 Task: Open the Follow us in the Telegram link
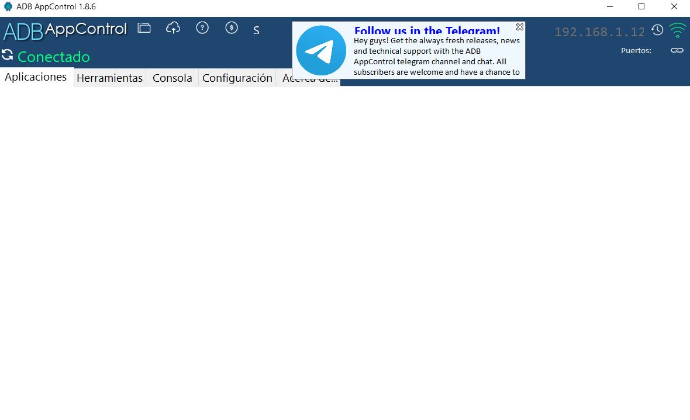pos(427,30)
